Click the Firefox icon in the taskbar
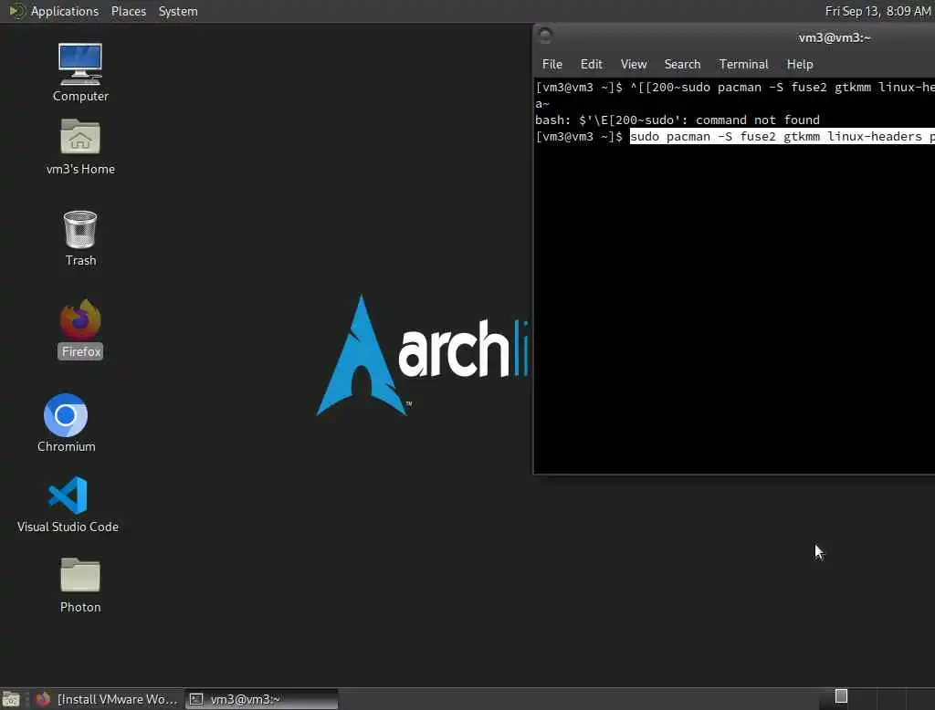 [43, 699]
